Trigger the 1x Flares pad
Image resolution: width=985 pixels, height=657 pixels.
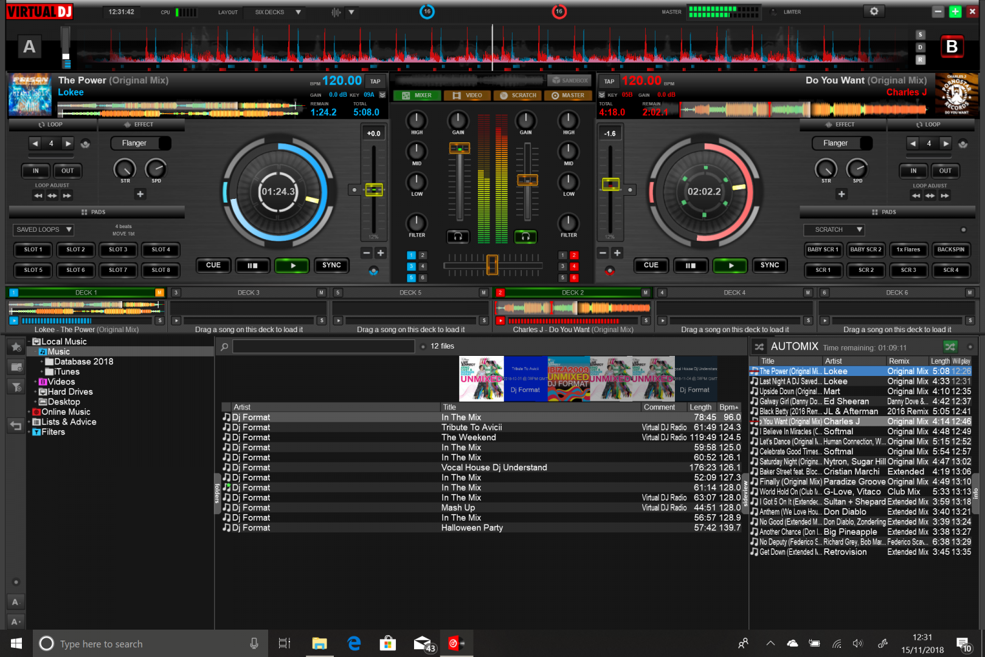908,250
